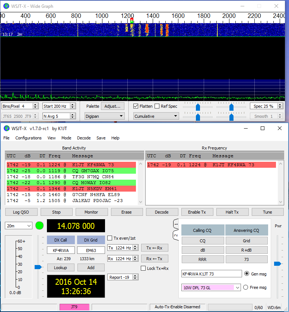Viewport: 289px width, 312px height.
Task: Adjust the Report -19 spinner
Action: click(135, 277)
